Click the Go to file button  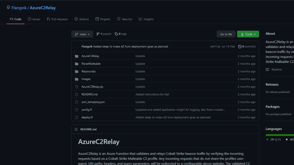(226, 34)
